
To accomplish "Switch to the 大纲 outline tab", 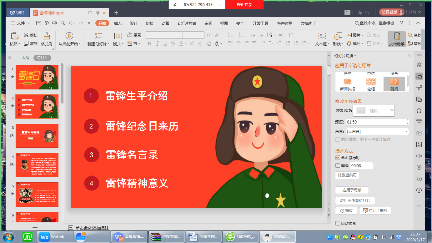I will [26, 58].
